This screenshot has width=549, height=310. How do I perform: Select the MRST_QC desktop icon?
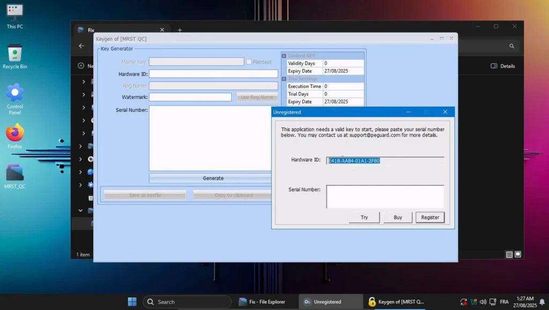(14, 173)
